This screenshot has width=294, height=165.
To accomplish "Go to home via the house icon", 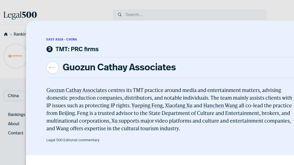I will (x=6, y=34).
